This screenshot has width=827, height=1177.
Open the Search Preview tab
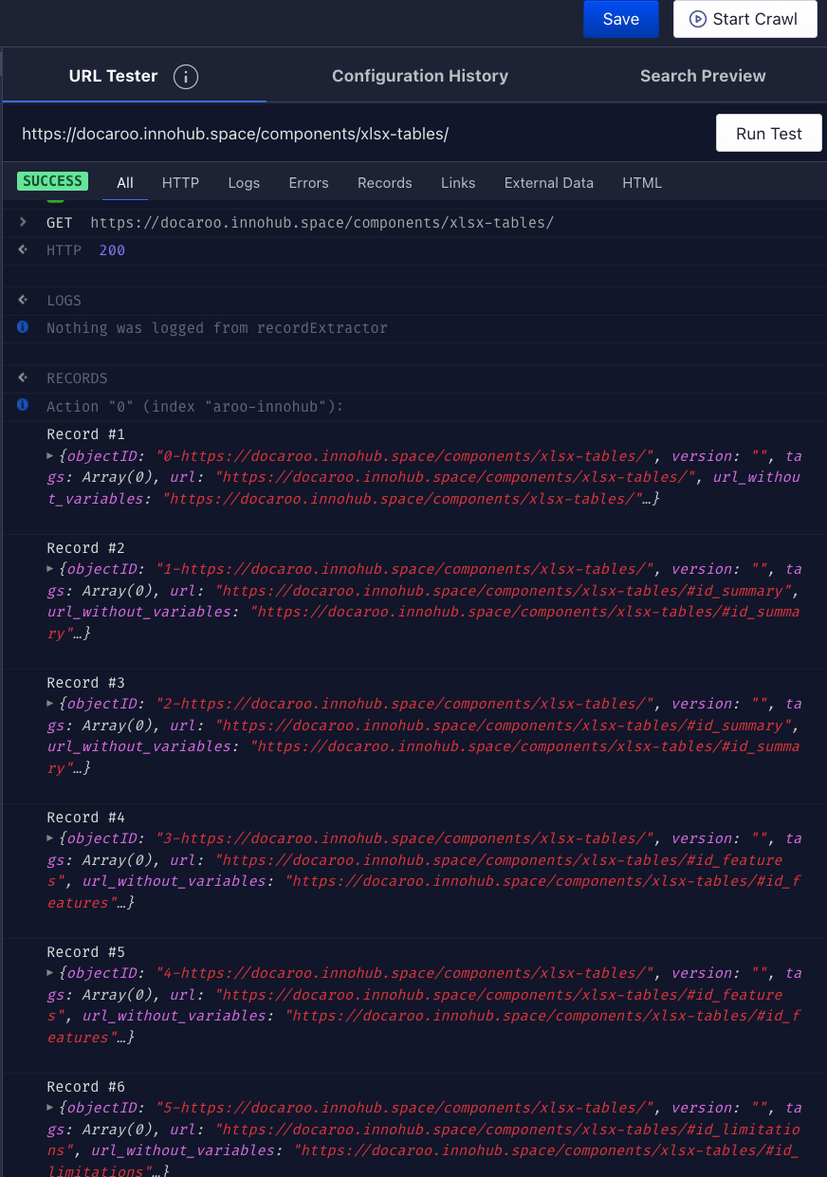[702, 76]
